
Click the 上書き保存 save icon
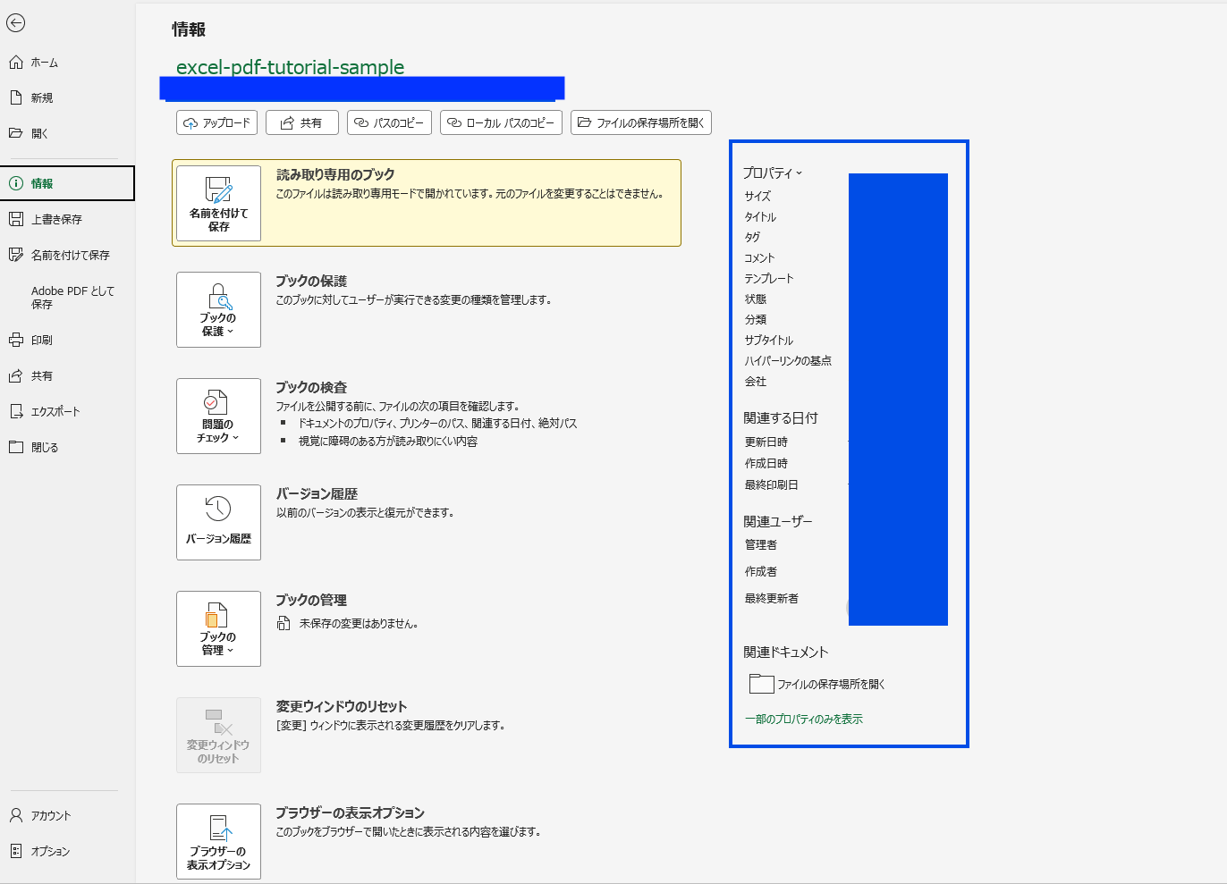pos(16,219)
